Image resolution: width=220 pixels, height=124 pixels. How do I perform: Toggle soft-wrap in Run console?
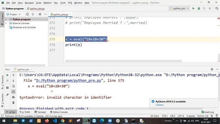point(13,86)
